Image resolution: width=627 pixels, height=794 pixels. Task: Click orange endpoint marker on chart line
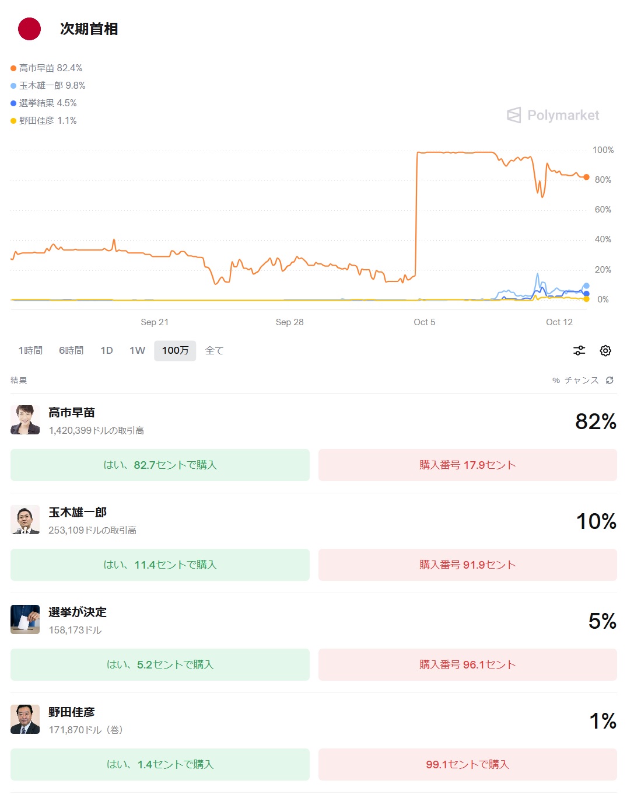tap(586, 177)
